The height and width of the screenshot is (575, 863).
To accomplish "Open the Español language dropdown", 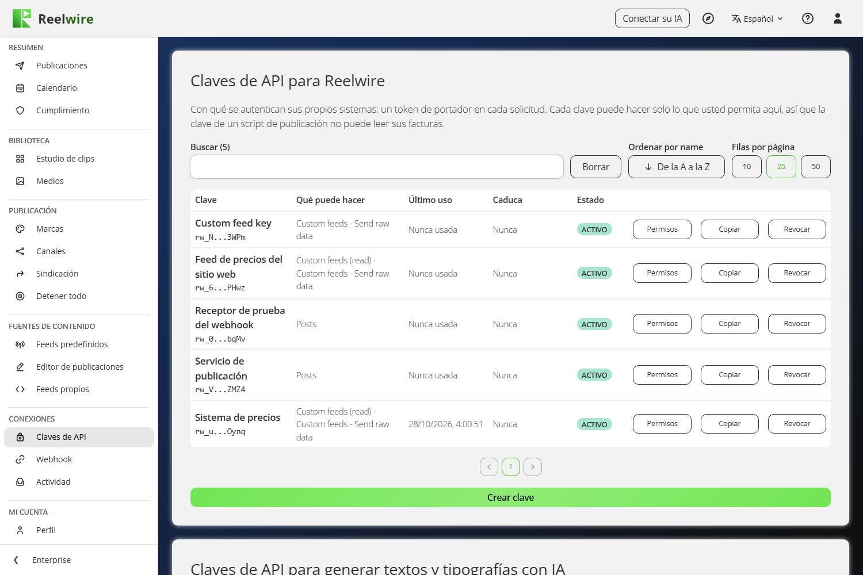I will 757,18.
